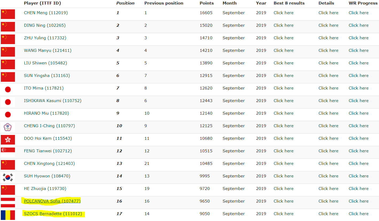Click the South Korea flag beside SUH Hyowon
The image size is (379, 221).
coord(8,177)
